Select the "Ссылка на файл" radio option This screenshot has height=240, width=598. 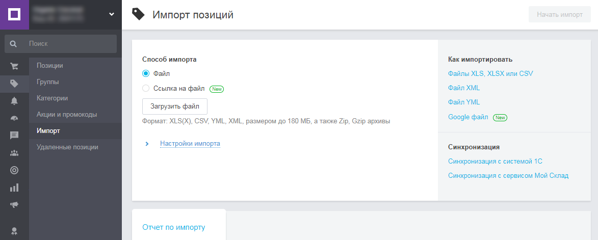146,88
